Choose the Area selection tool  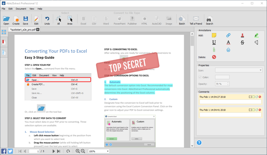[70, 20]
